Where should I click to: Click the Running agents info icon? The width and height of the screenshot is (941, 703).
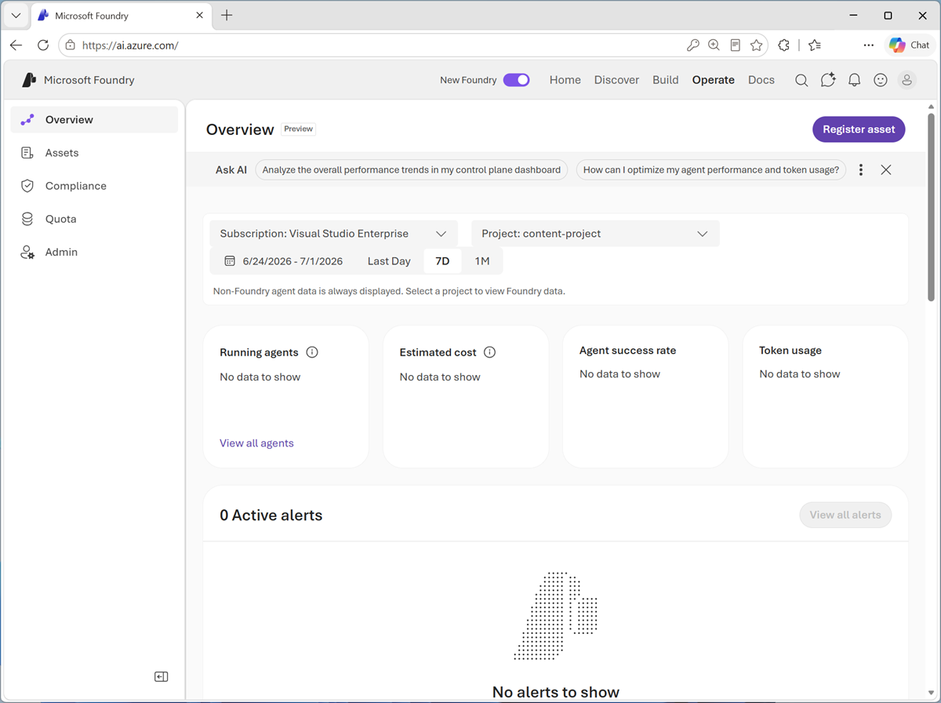click(x=312, y=352)
